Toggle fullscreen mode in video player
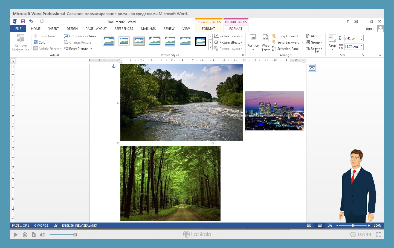Image resolution: width=394 pixels, height=248 pixels. pyautogui.click(x=379, y=235)
